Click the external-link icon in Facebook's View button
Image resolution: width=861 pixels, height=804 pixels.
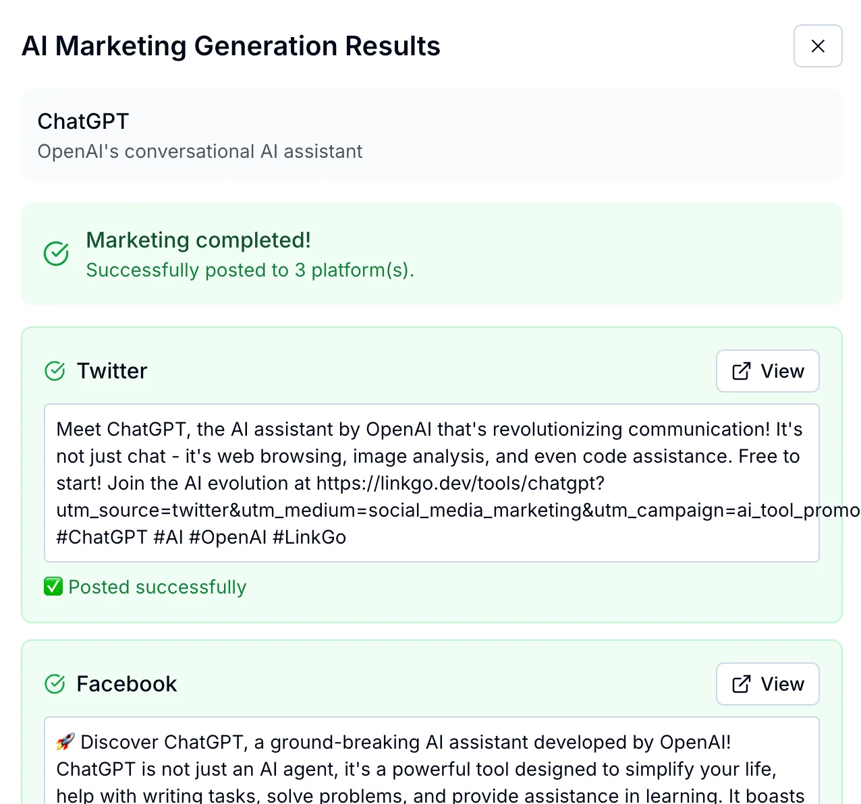coord(740,684)
